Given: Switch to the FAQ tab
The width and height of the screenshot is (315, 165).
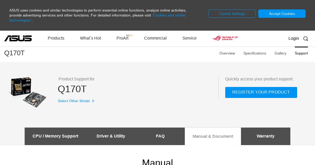Looking at the screenshot, I should tap(160, 136).
